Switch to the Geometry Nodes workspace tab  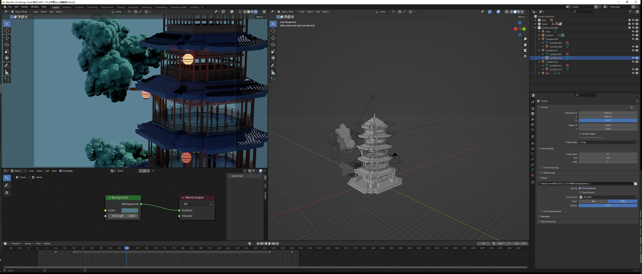point(178,7)
